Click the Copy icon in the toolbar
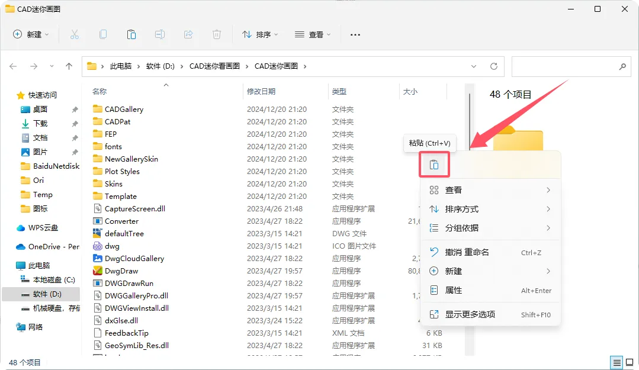The image size is (639, 370). [x=103, y=35]
